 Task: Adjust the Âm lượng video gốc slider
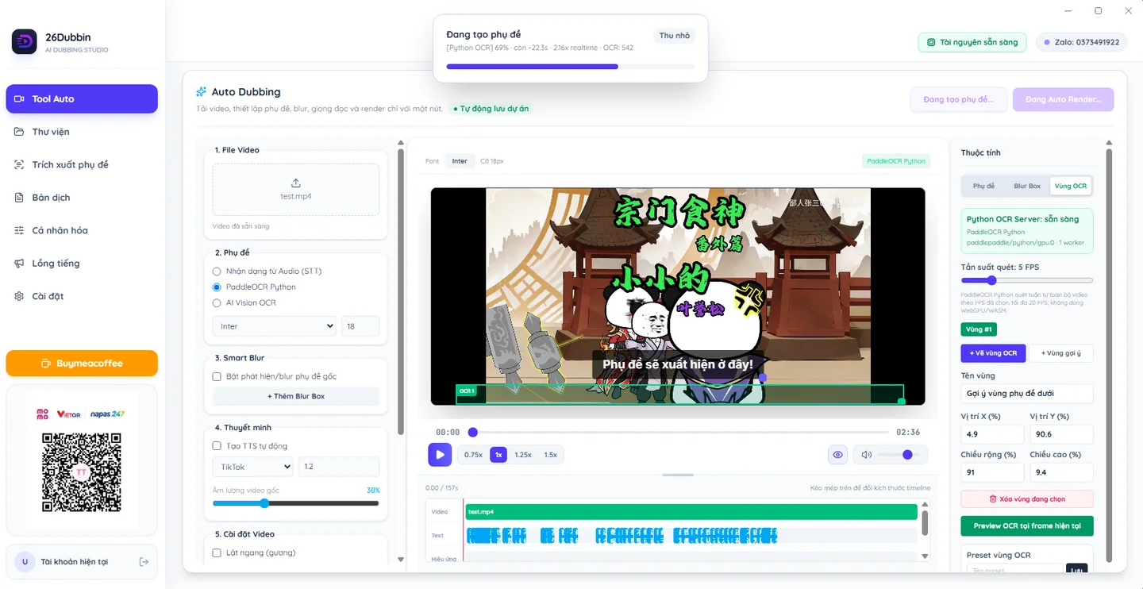click(x=295, y=503)
